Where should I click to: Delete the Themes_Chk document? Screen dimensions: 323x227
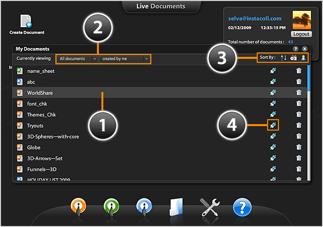[299, 114]
